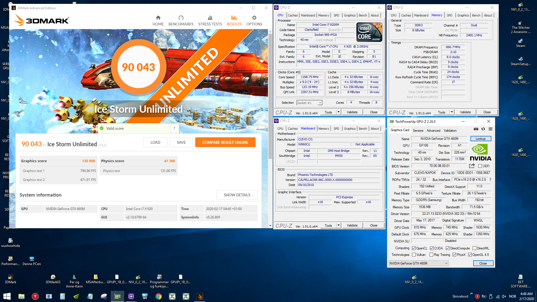Click the NOB language indicator
Viewport: 537px width, 302px height.
click(x=512, y=296)
